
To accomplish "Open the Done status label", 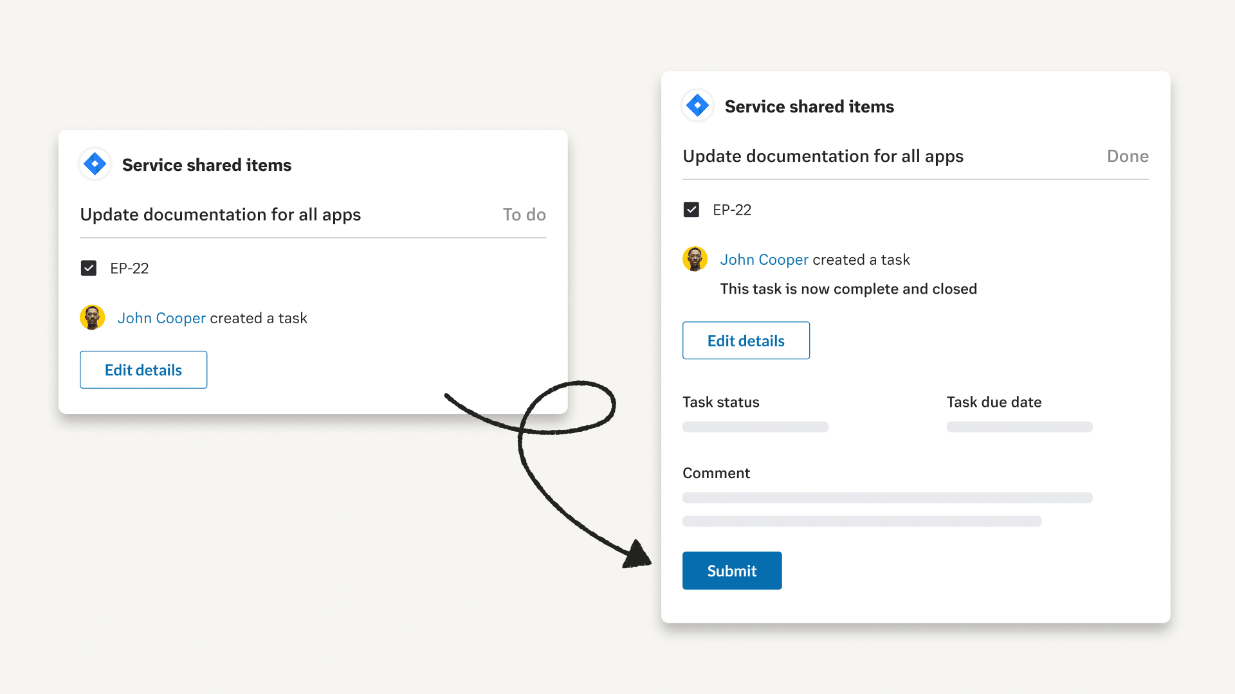I will tap(1128, 156).
